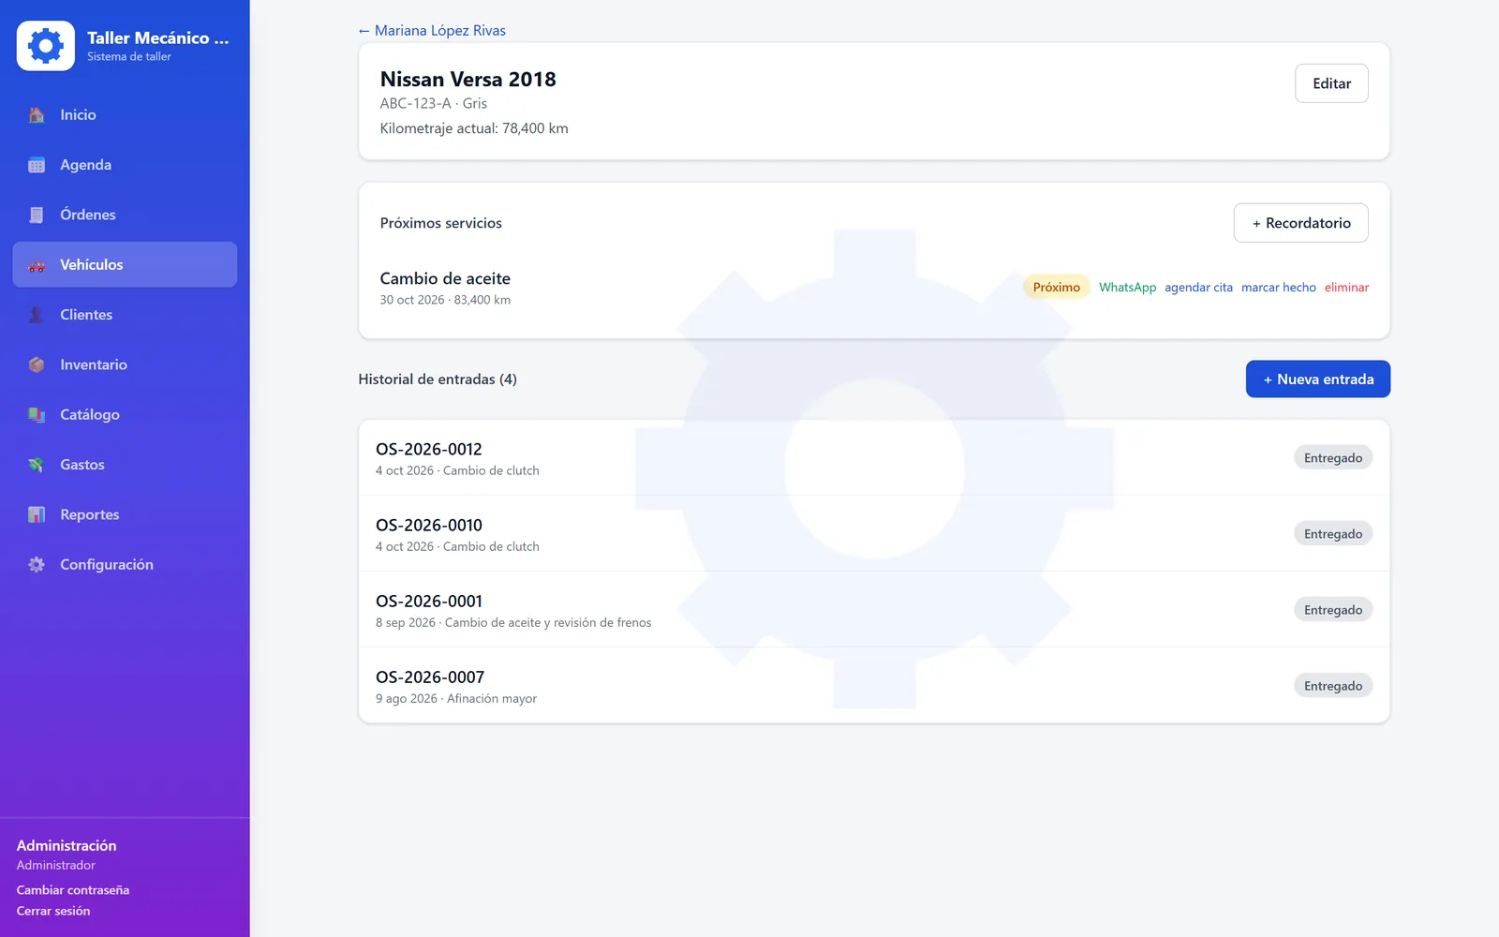Screen dimensions: 1499x937
Task: Send the reminder via WhatsApp link
Action: click(x=1127, y=287)
